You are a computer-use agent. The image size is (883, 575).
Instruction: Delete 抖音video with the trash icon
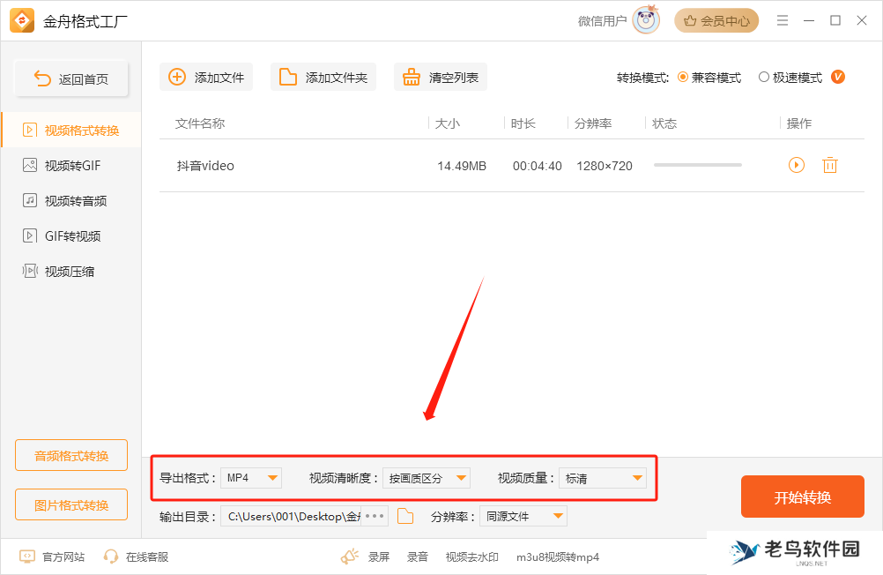(830, 165)
